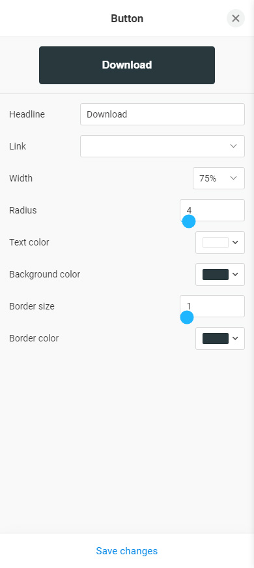Click the Border size slider handle
This screenshot has height=568, width=254.
click(x=187, y=317)
